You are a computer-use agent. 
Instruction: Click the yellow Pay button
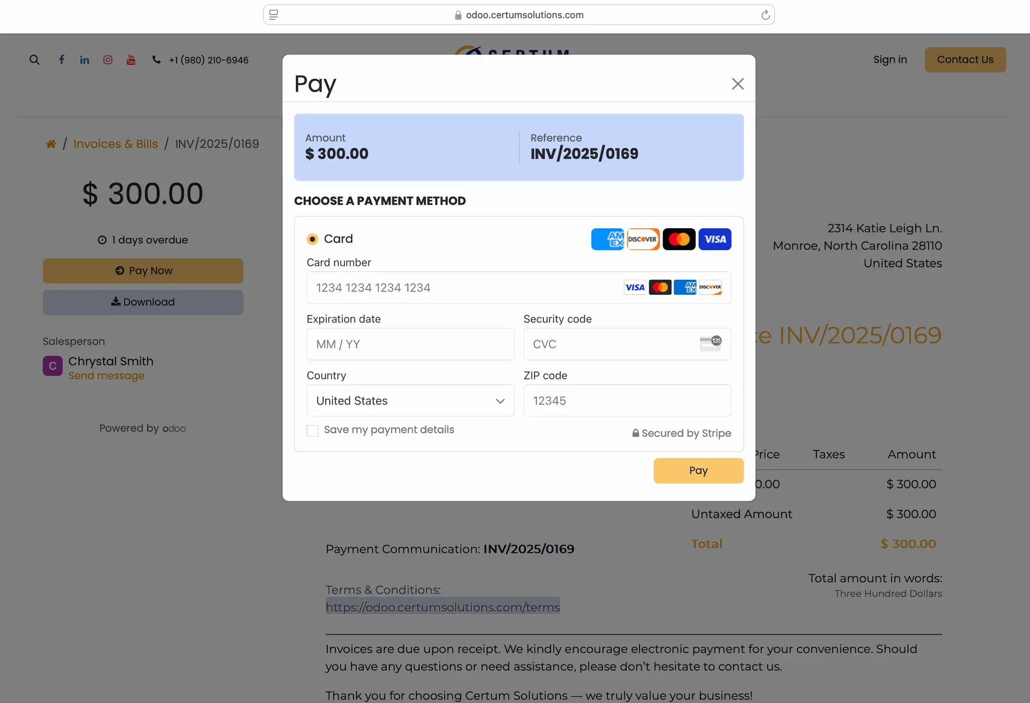(698, 470)
